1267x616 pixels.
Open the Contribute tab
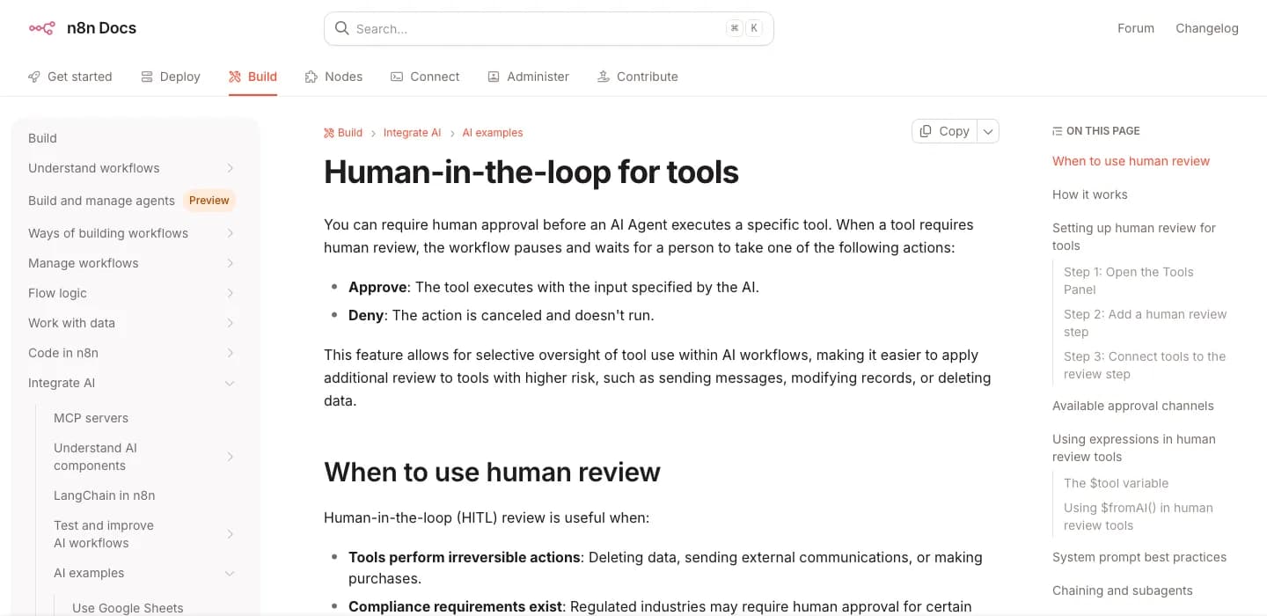pos(638,77)
